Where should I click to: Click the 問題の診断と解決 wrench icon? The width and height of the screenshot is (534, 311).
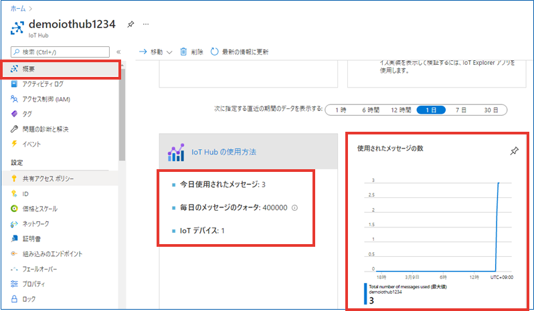(x=14, y=129)
